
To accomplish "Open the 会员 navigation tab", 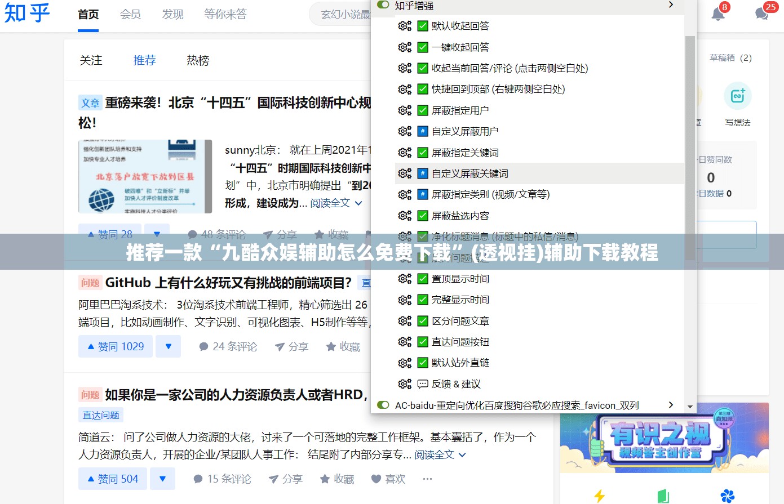I will 130,14.
